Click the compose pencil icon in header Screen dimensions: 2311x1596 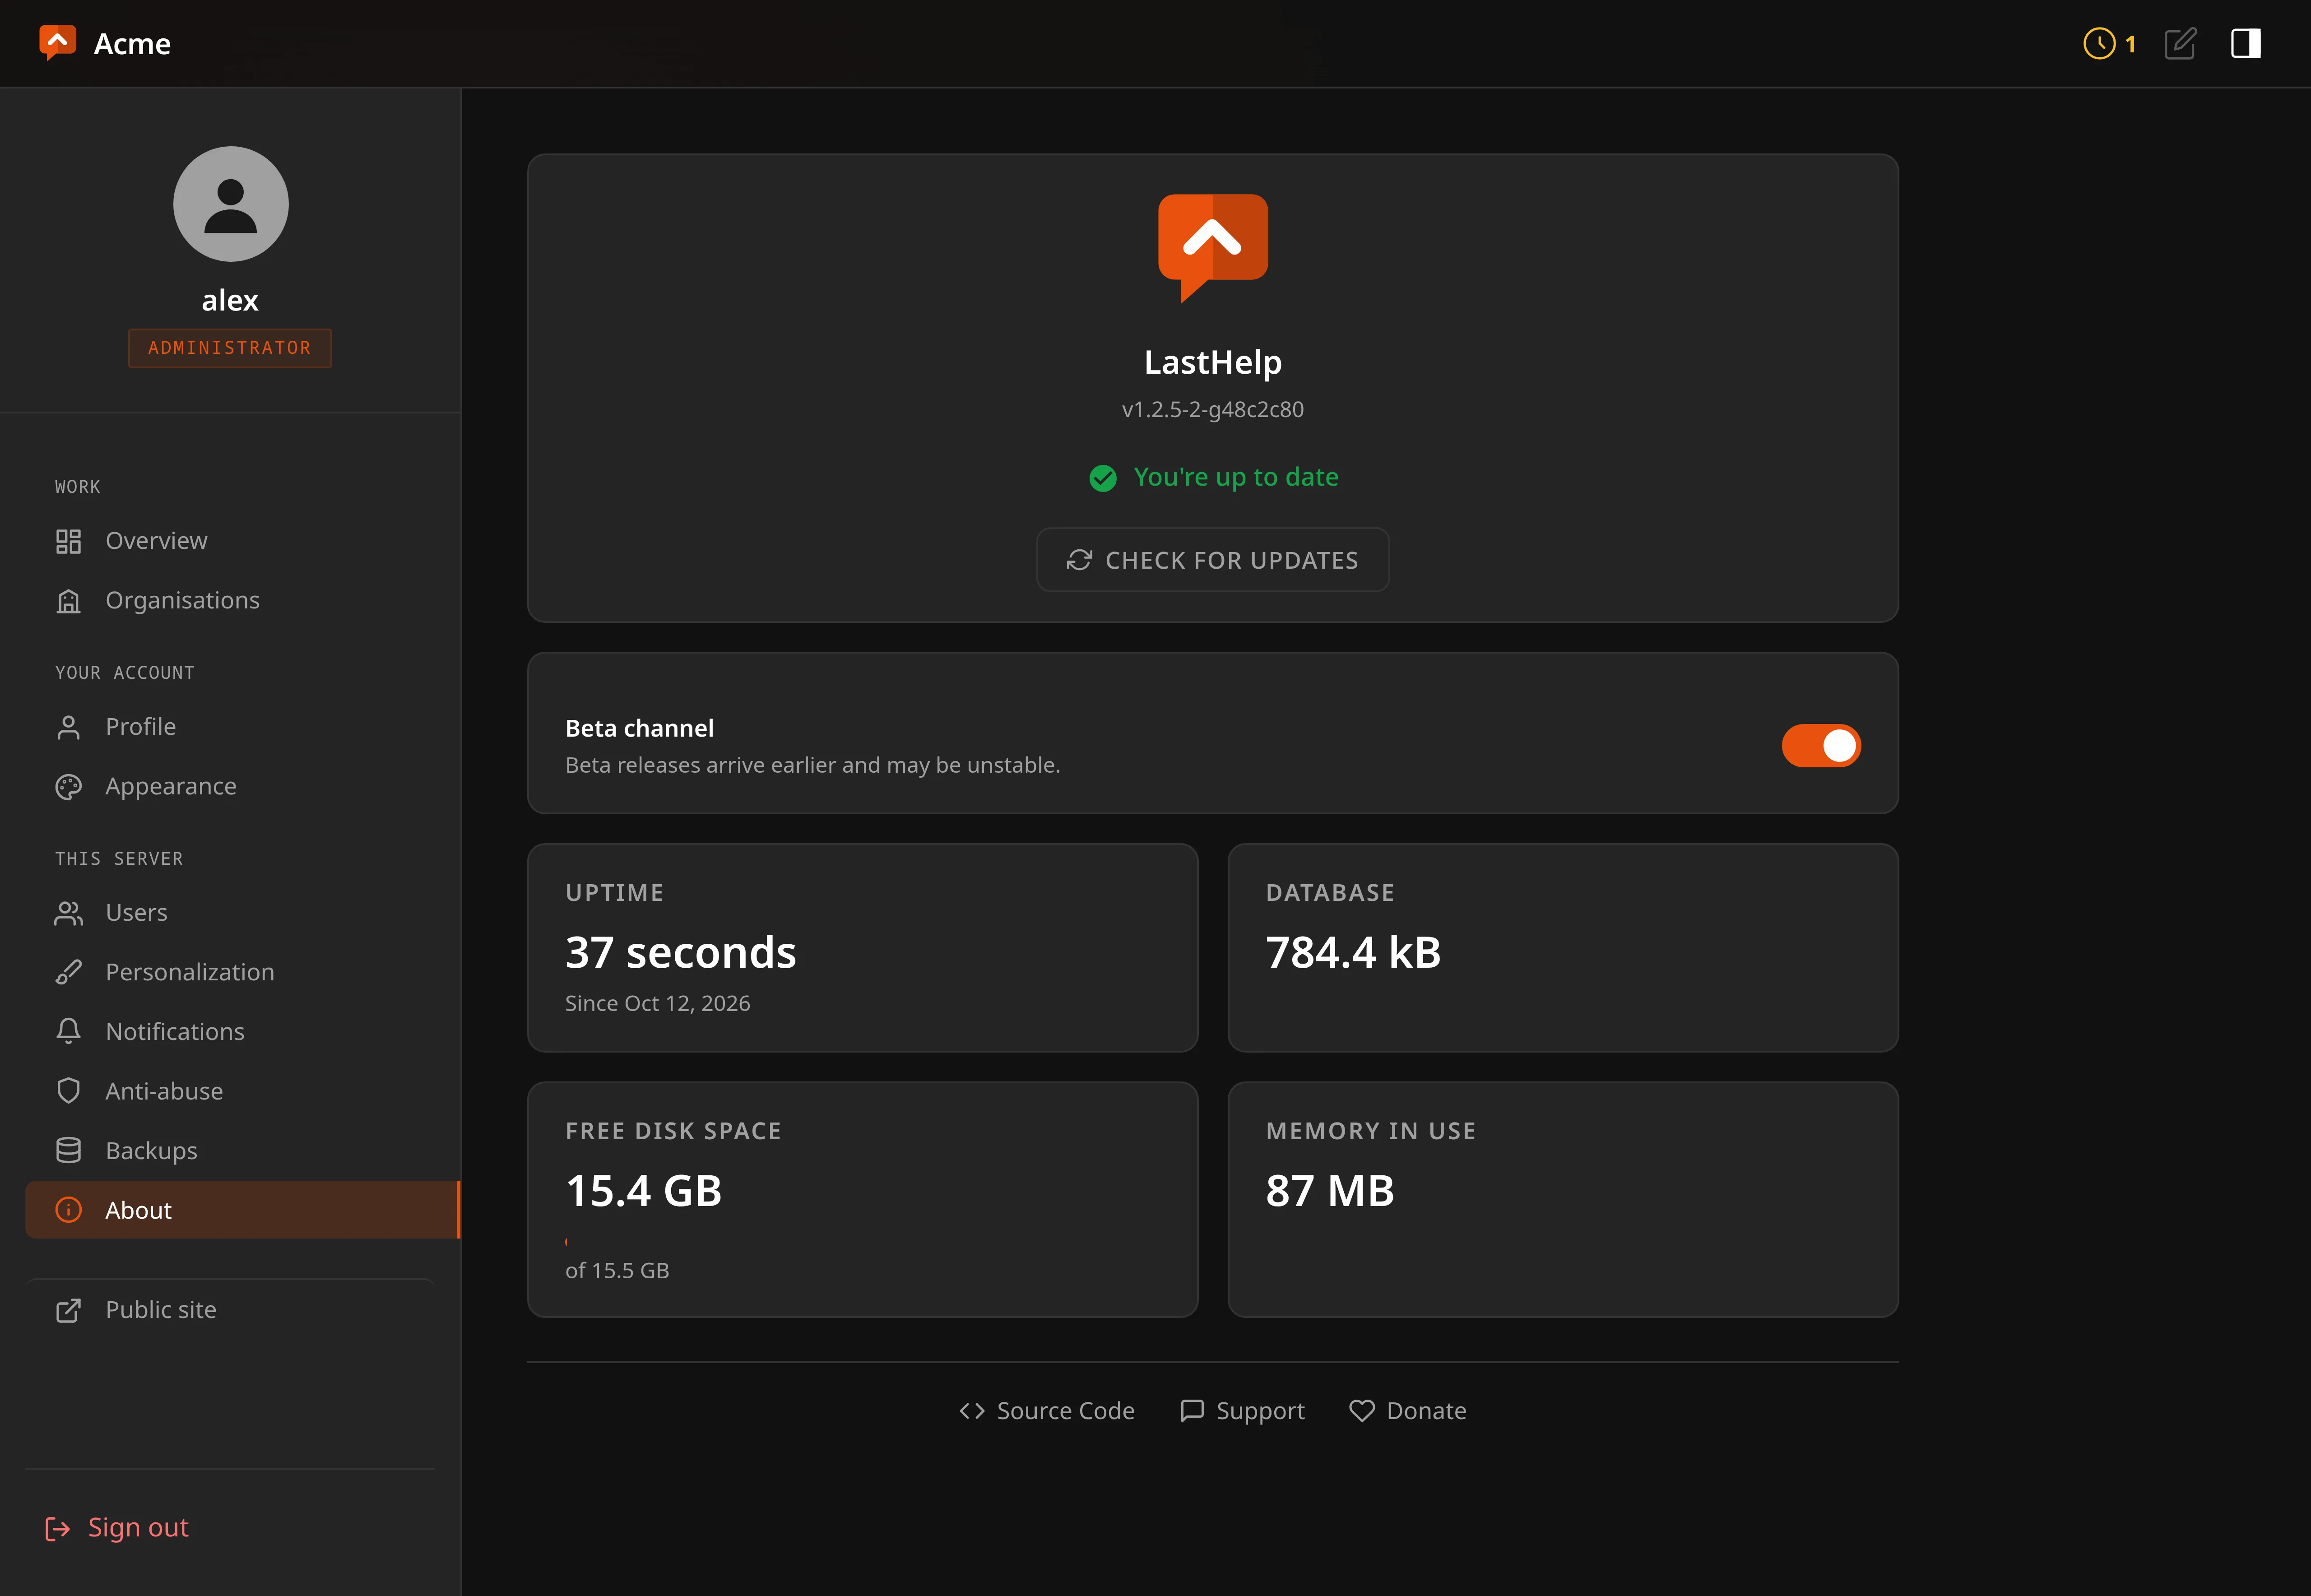tap(2180, 44)
